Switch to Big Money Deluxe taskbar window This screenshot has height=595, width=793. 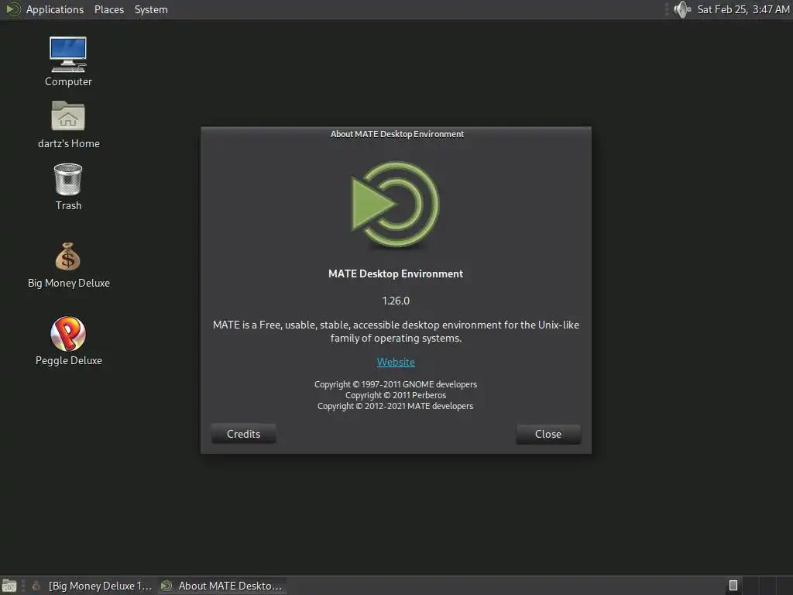[x=91, y=586]
